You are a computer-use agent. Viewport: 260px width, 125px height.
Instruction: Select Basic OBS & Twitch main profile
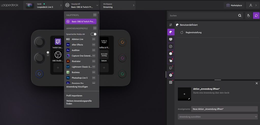(81, 21)
